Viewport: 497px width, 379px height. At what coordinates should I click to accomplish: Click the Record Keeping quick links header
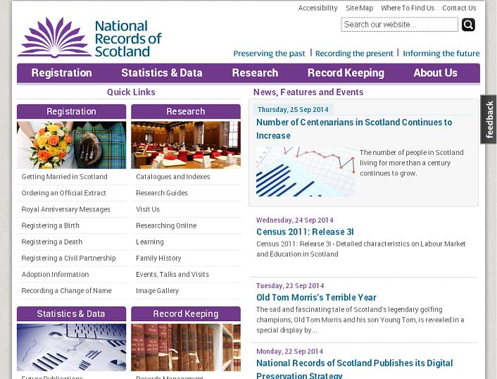pos(186,313)
